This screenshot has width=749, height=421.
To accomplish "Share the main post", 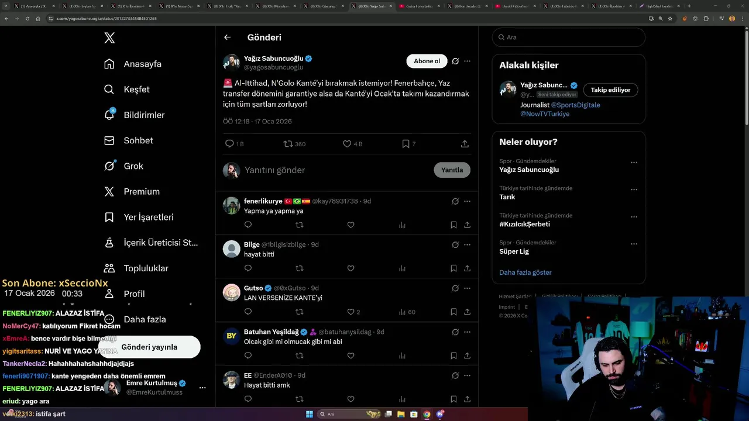I will tap(465, 144).
